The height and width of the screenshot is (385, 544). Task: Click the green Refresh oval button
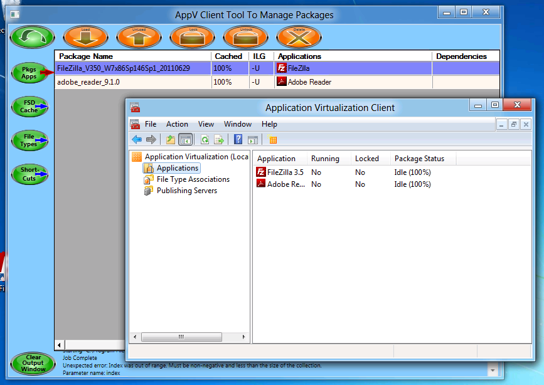(x=32, y=37)
